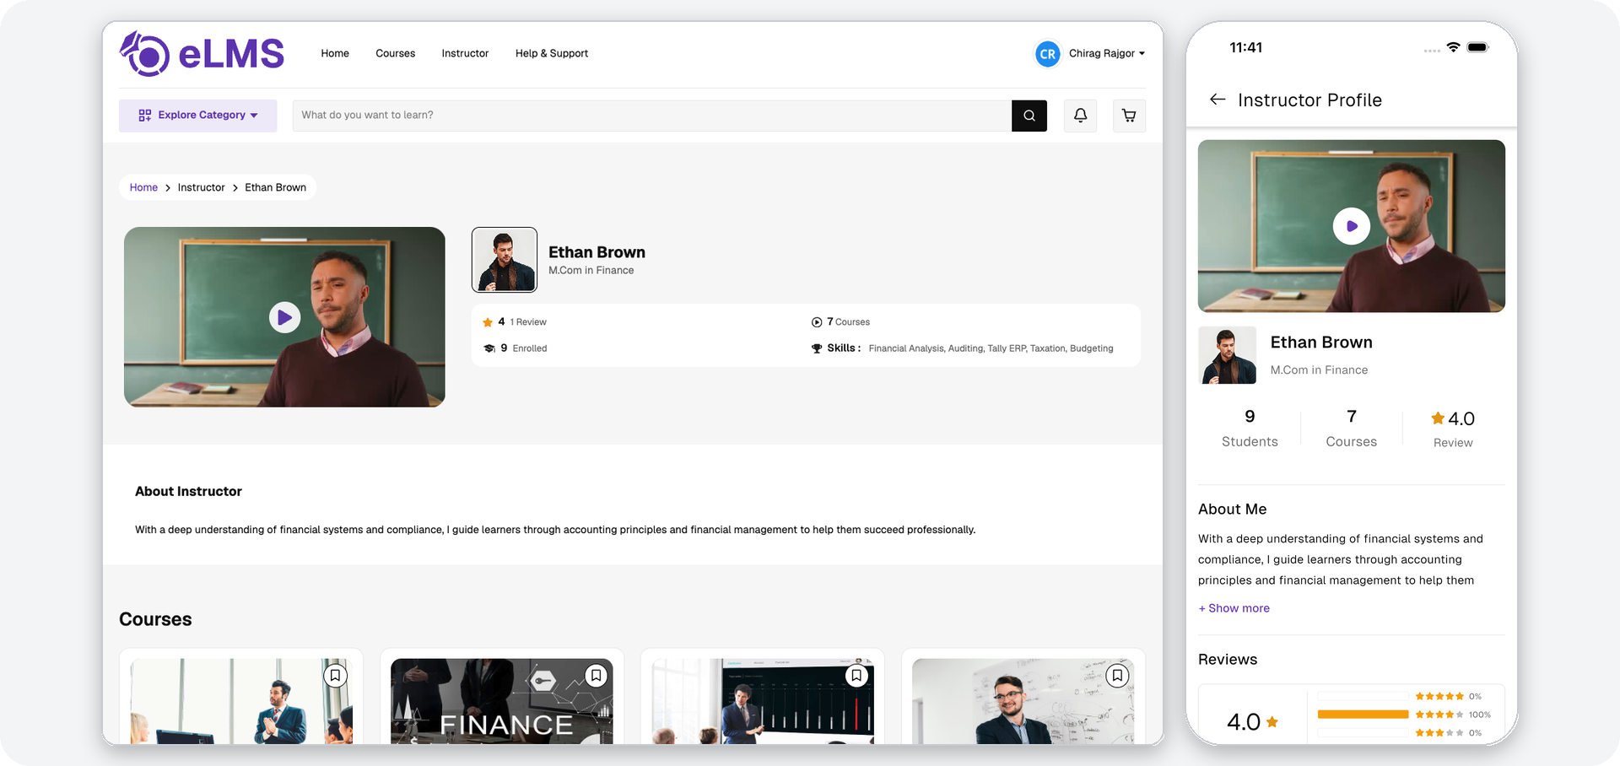Click the 1 Review text
The height and width of the screenshot is (766, 1620).
(x=528, y=322)
